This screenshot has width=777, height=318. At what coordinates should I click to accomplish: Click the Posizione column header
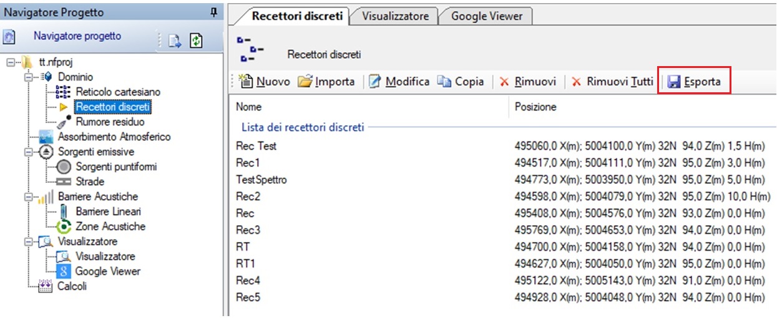[x=535, y=107]
